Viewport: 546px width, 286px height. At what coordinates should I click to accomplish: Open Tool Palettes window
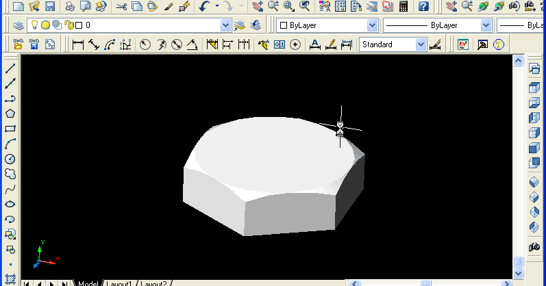coord(356,6)
